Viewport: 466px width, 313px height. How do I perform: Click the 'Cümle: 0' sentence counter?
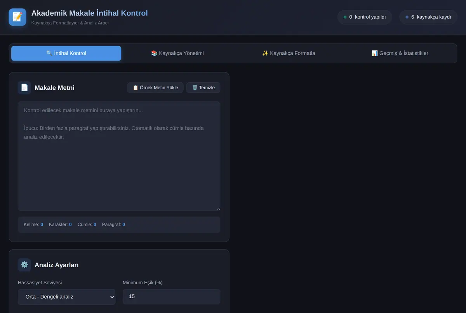coord(87,224)
